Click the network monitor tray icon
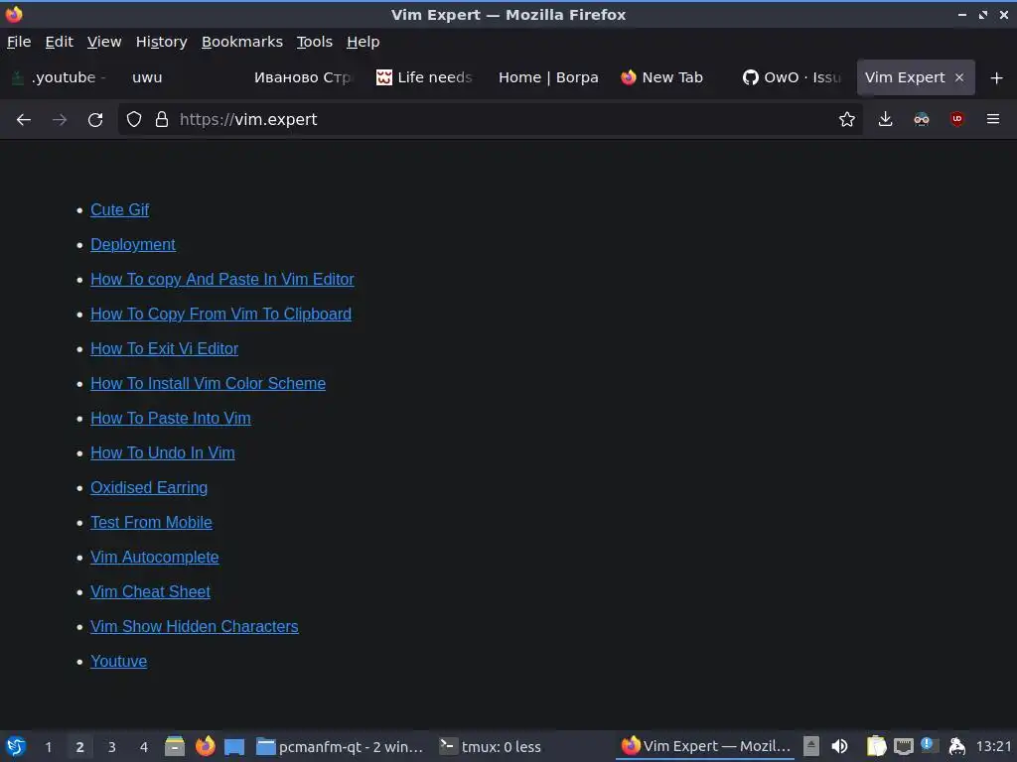Screen dimensions: 1017x762 click(x=903, y=746)
